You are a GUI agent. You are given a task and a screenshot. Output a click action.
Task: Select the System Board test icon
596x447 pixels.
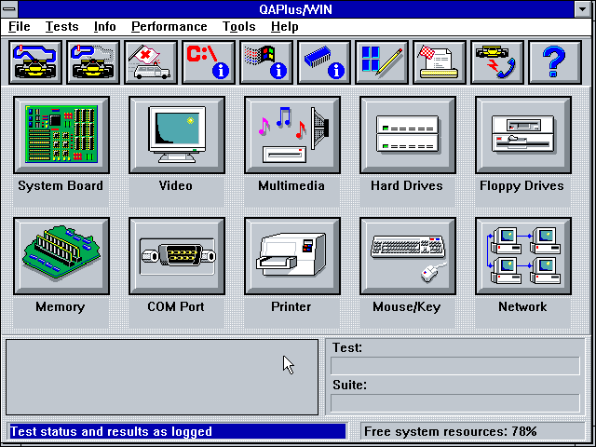click(x=61, y=135)
